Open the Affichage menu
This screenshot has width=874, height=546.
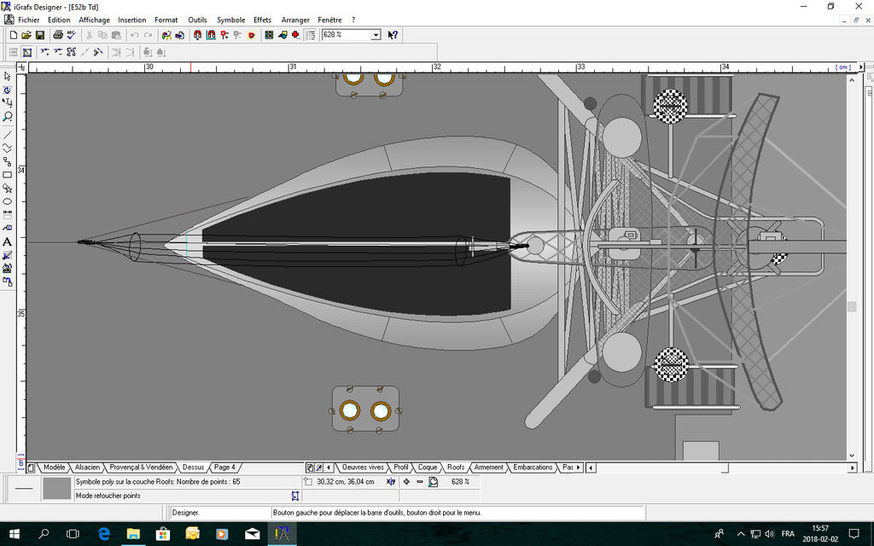[94, 20]
